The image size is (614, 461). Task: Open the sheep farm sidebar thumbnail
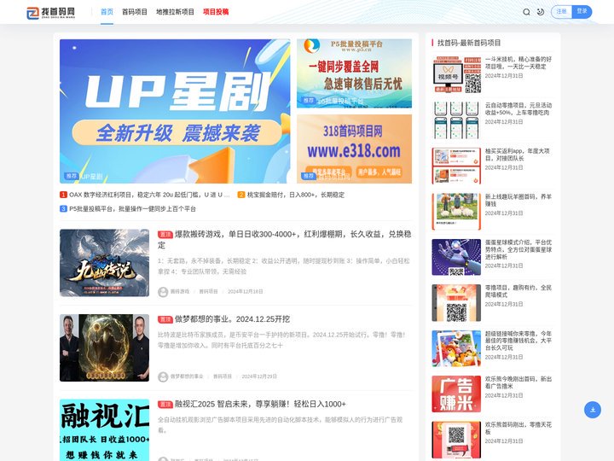[x=456, y=212]
